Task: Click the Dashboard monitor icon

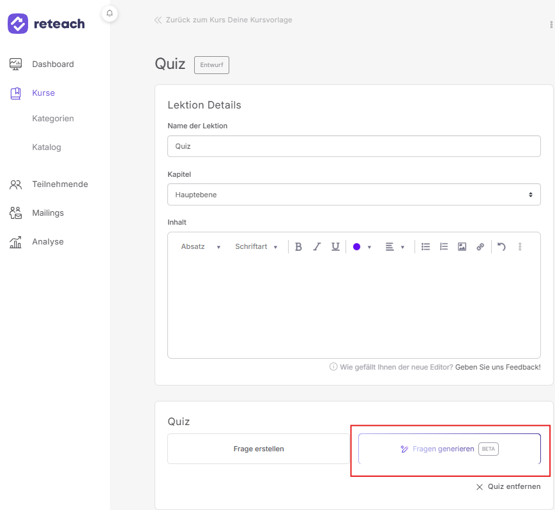Action: (15, 64)
